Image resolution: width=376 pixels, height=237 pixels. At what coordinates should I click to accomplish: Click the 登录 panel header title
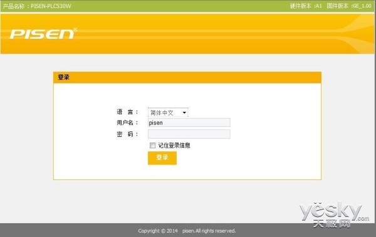(64, 77)
